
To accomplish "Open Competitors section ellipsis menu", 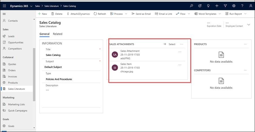I will pos(245,70).
